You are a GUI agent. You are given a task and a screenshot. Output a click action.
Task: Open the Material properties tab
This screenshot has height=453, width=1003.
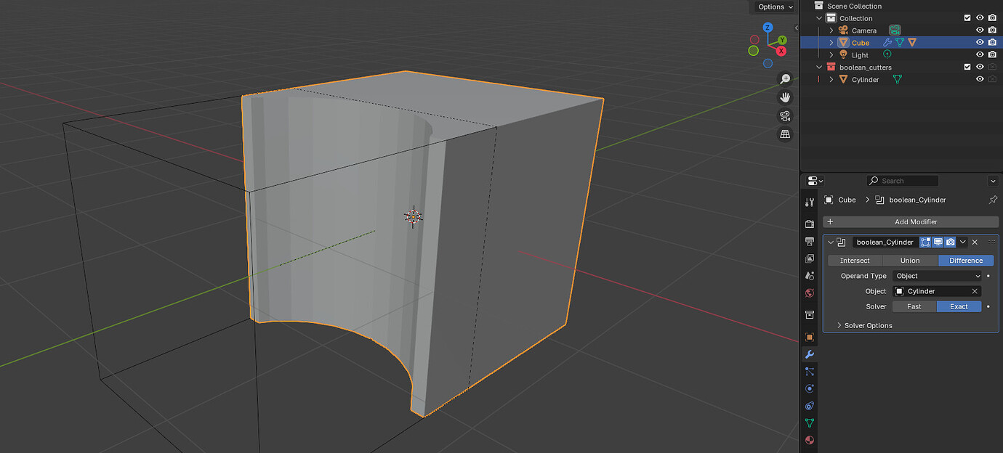click(x=810, y=440)
